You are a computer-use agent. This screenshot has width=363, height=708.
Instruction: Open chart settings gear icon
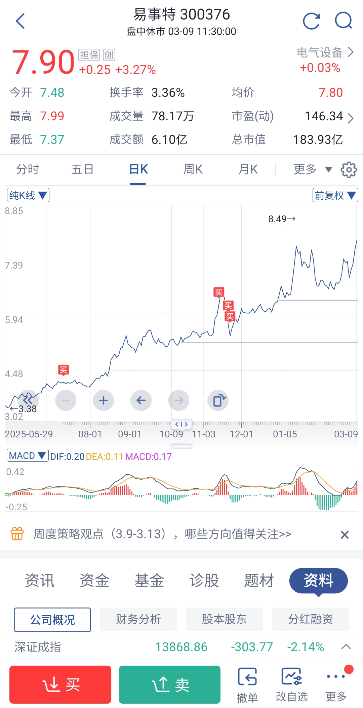pos(349,169)
